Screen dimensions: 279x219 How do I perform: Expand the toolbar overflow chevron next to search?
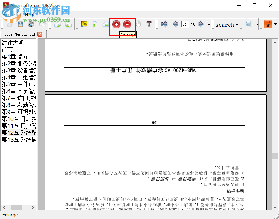pos(236,24)
